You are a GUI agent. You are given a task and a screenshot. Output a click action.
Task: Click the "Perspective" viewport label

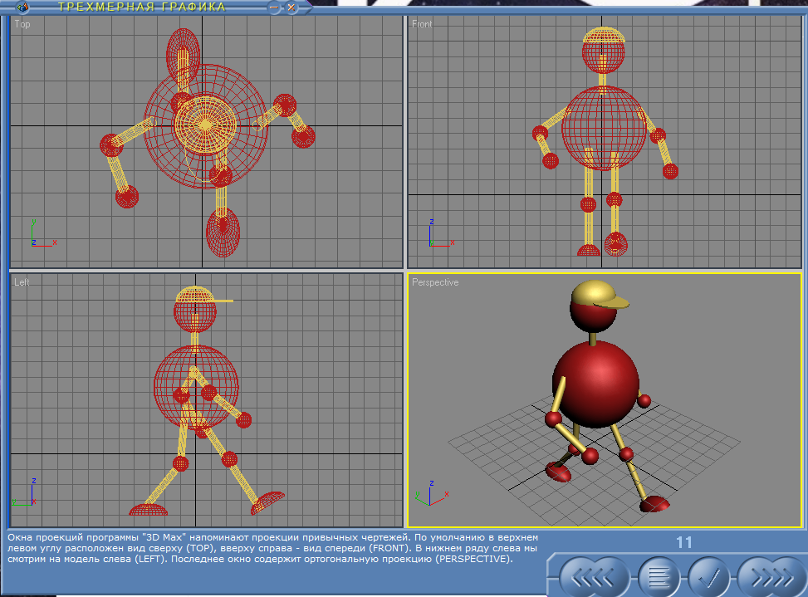click(x=435, y=282)
